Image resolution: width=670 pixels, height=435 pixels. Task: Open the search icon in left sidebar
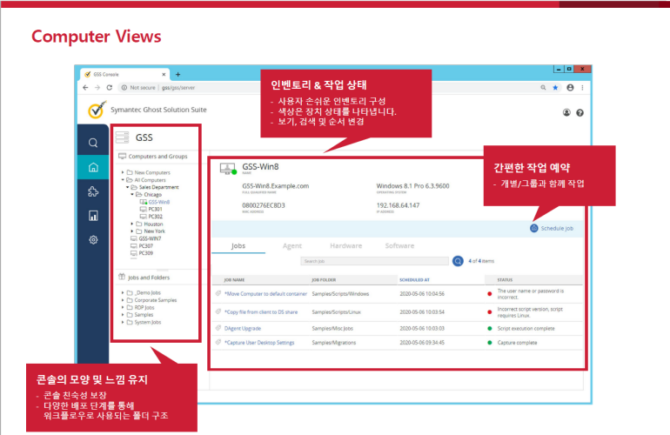93,143
